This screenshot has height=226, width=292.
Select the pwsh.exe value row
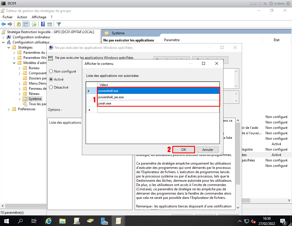click(158, 103)
